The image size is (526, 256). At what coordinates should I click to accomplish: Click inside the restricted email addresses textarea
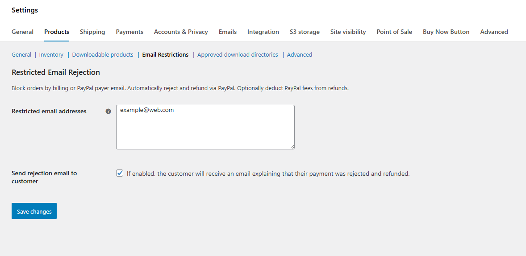[205, 127]
